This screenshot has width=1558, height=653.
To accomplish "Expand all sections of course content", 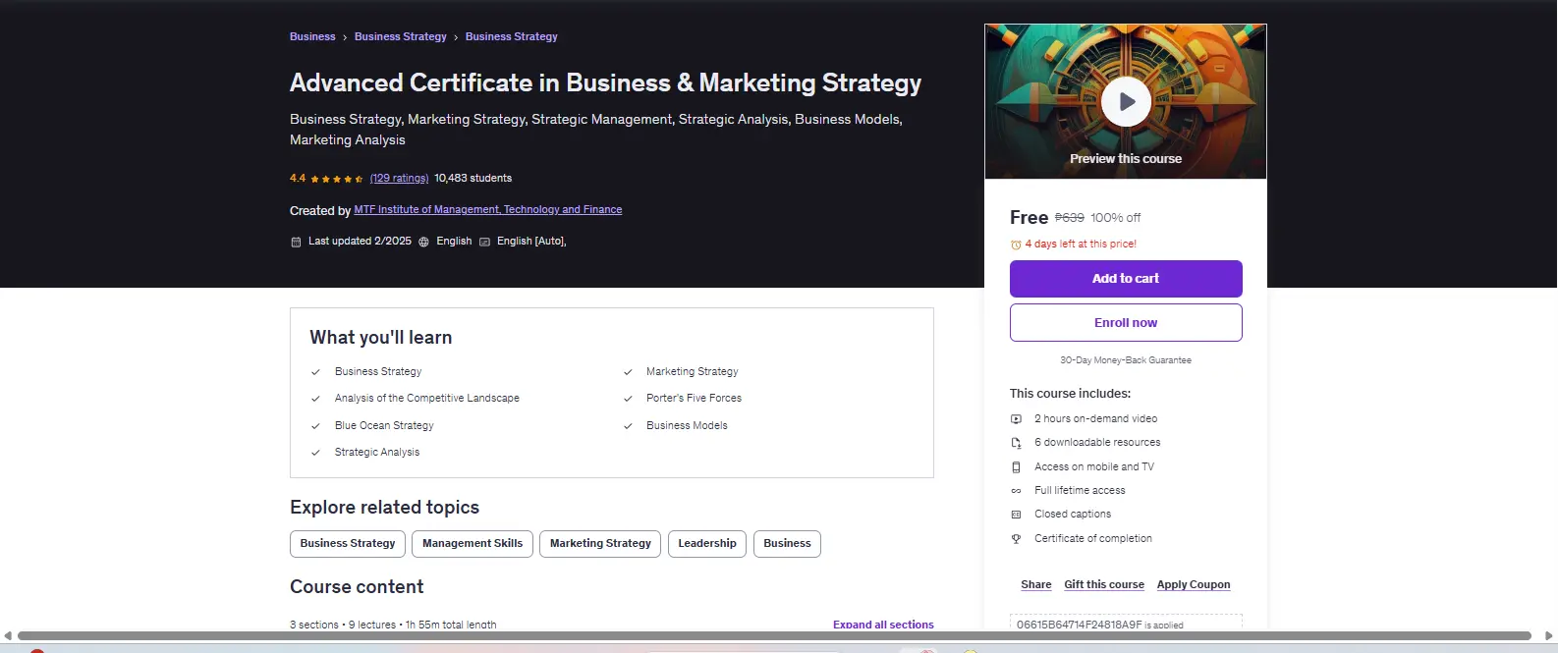I will pyautogui.click(x=883, y=625).
